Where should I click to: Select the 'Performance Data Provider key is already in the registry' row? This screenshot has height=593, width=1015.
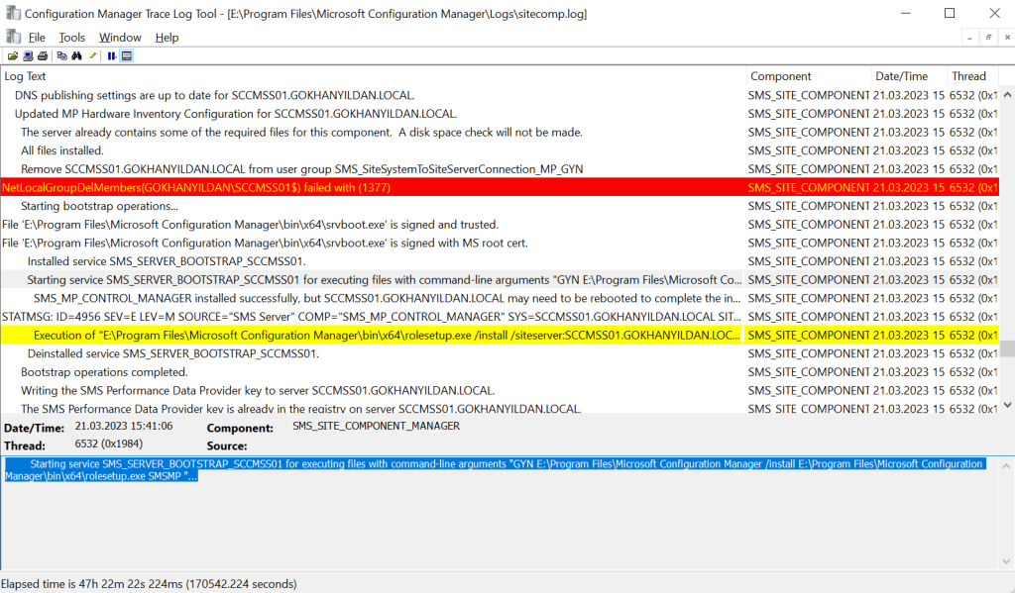click(x=500, y=408)
